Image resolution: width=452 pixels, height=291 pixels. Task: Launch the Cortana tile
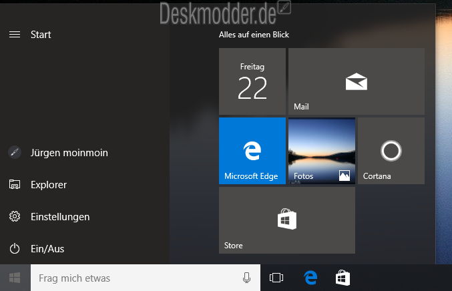(391, 151)
